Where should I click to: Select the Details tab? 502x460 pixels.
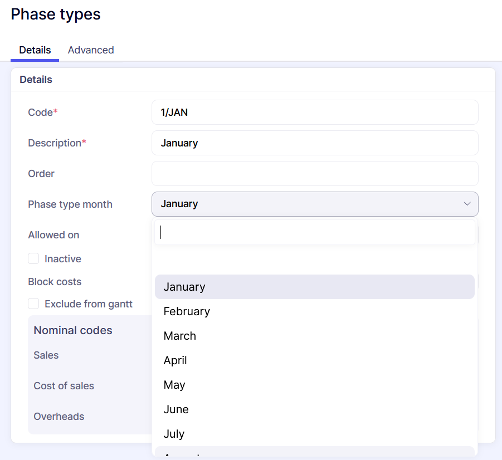(x=35, y=50)
